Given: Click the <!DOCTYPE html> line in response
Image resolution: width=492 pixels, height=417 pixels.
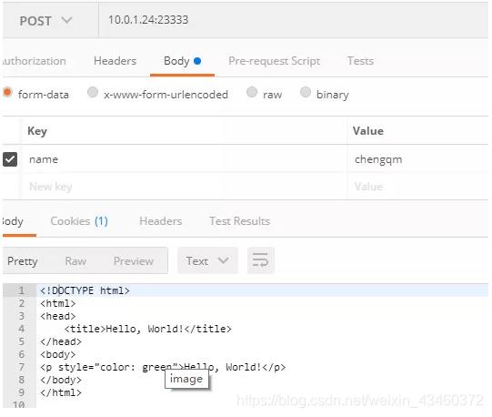Looking at the screenshot, I should pos(85,290).
